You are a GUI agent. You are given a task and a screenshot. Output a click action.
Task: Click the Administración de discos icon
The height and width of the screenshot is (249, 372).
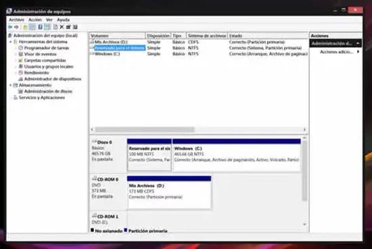21,91
